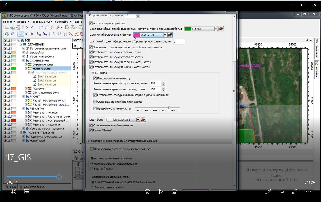Click the back arrow in the video player
Image resolution: width=321 pixels, height=202 pixels.
point(7,5)
